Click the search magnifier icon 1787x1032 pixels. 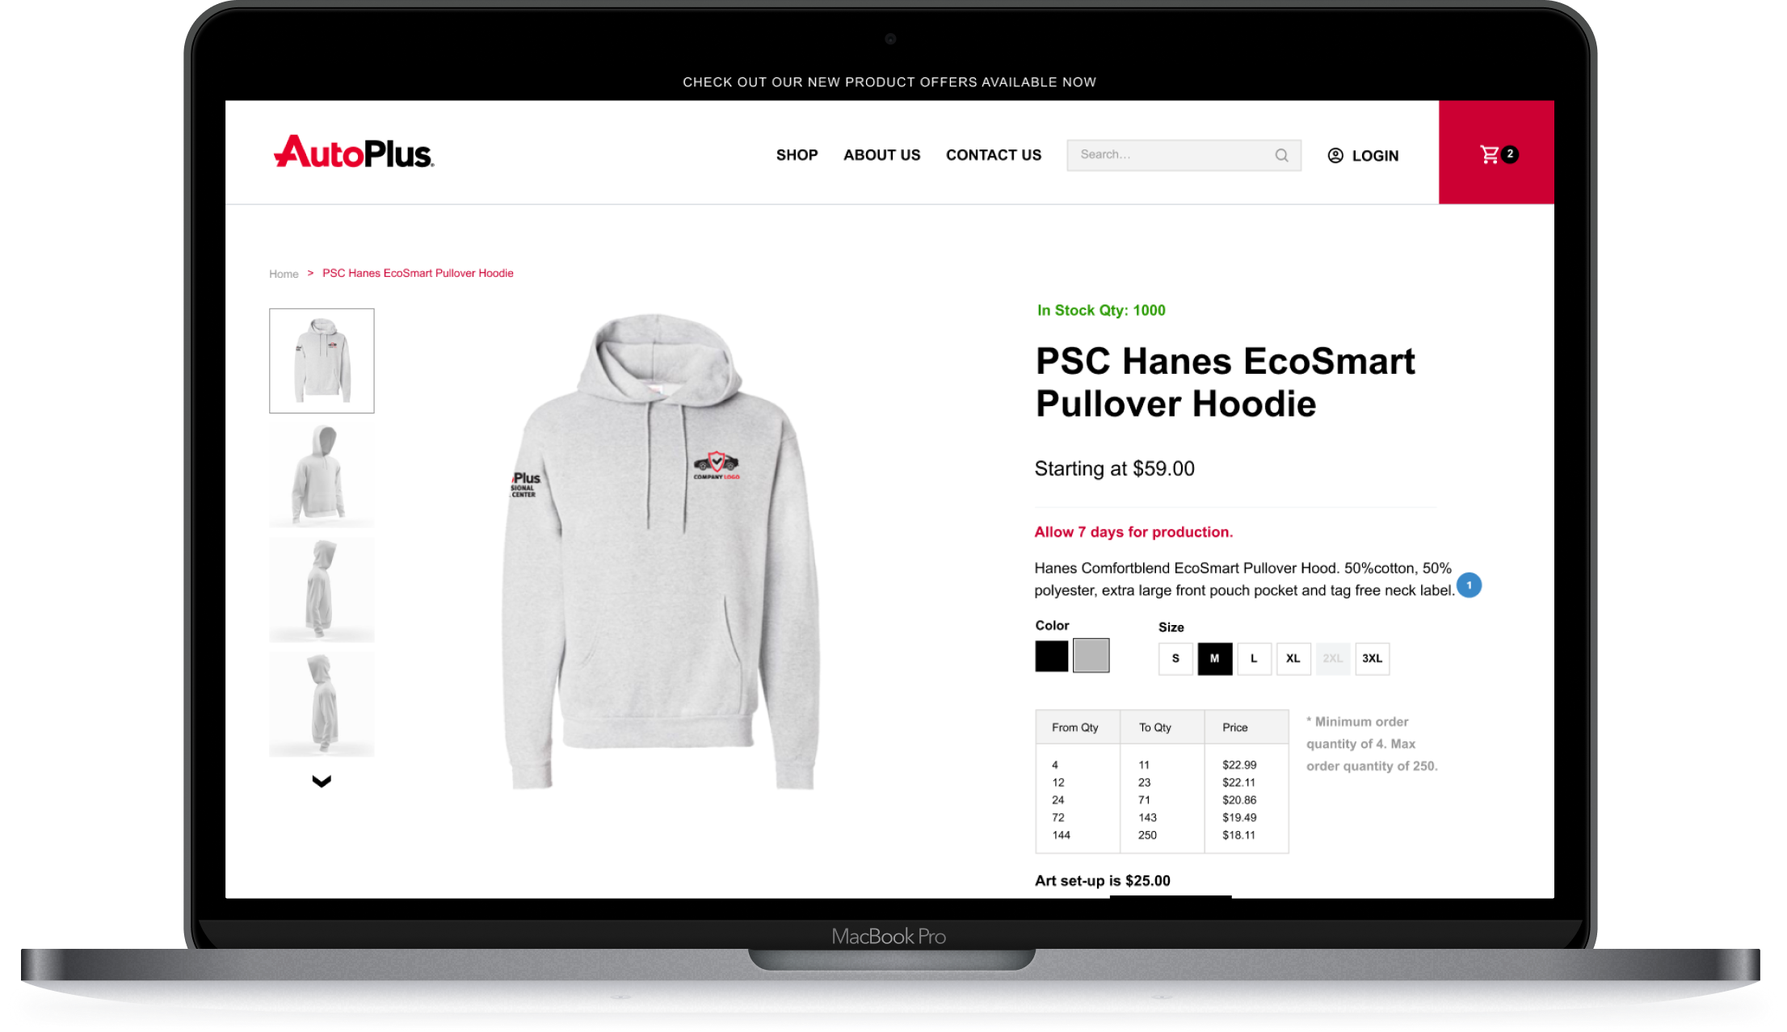1281,155
